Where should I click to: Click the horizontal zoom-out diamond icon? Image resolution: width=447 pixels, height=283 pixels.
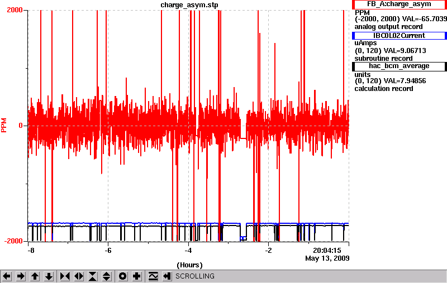[79, 276]
